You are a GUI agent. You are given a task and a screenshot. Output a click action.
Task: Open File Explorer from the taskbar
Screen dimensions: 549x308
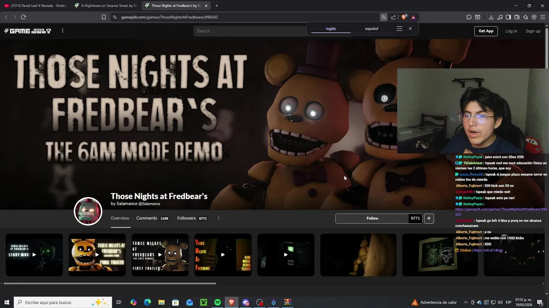[x=161, y=302]
